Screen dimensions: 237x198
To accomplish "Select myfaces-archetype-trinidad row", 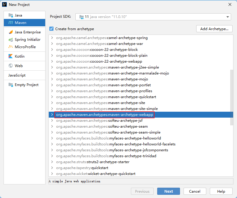I will tap(141, 156).
